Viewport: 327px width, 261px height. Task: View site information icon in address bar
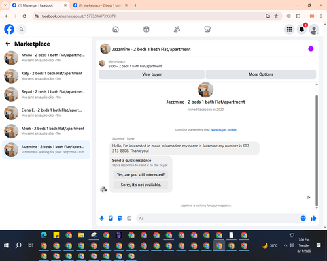(37, 16)
